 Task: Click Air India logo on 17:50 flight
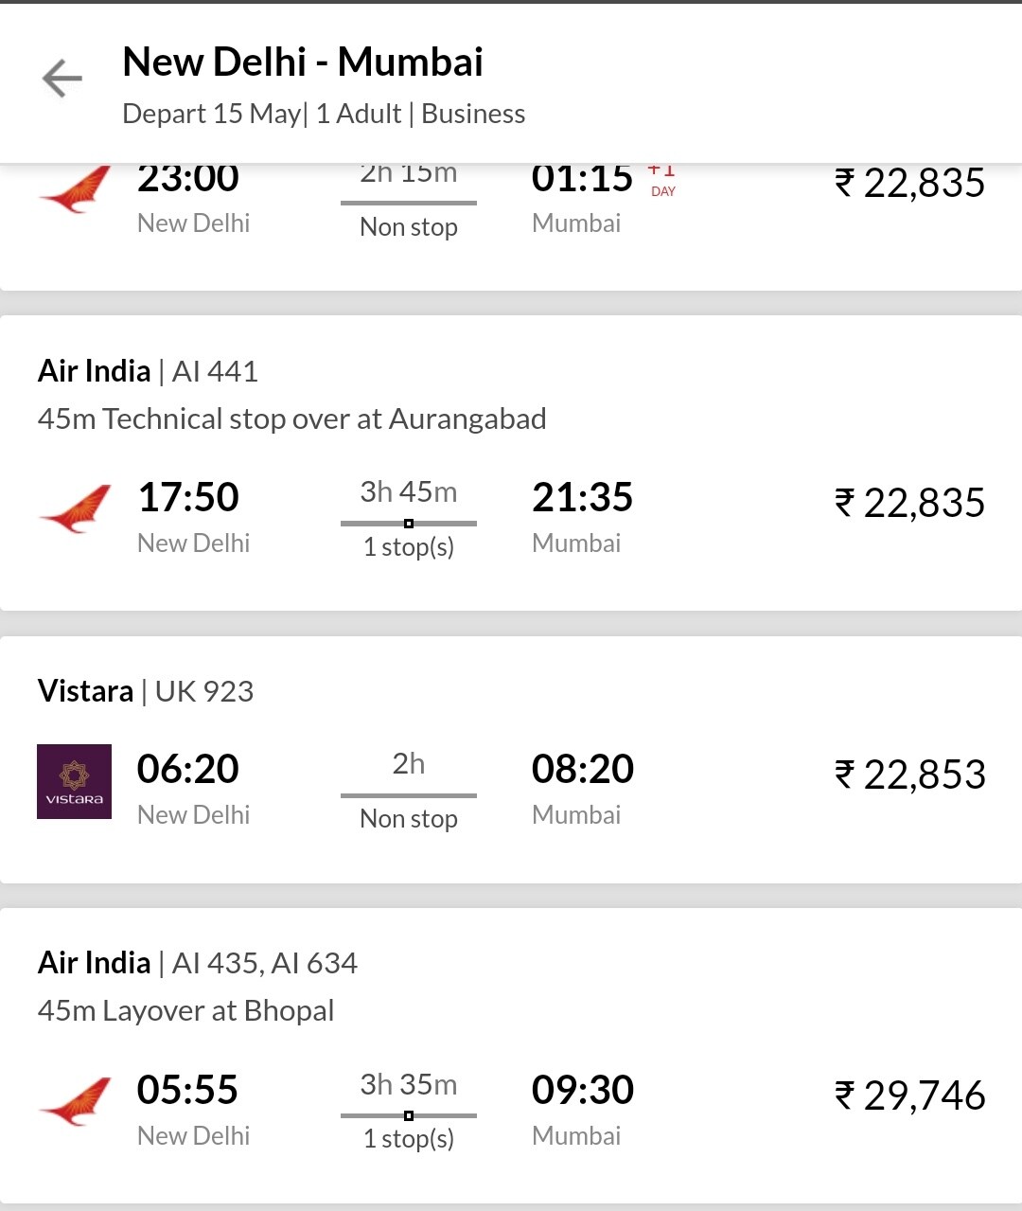(x=75, y=508)
